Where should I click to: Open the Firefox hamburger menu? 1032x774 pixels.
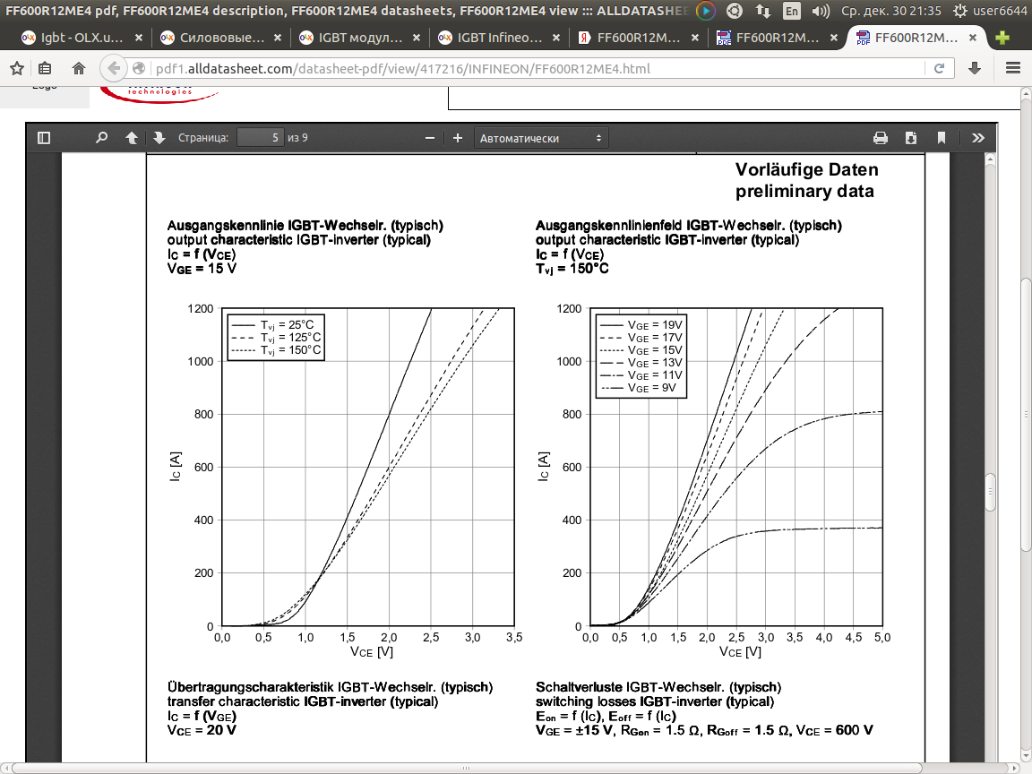[1013, 69]
